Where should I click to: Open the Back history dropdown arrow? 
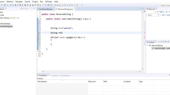[x=77, y=5]
